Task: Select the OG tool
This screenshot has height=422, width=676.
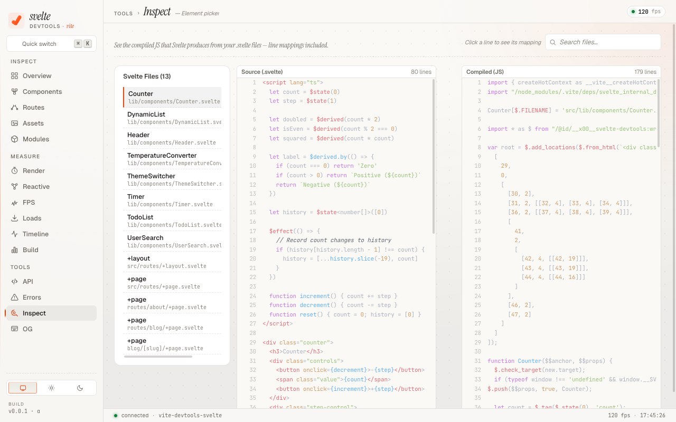Action: click(51, 329)
